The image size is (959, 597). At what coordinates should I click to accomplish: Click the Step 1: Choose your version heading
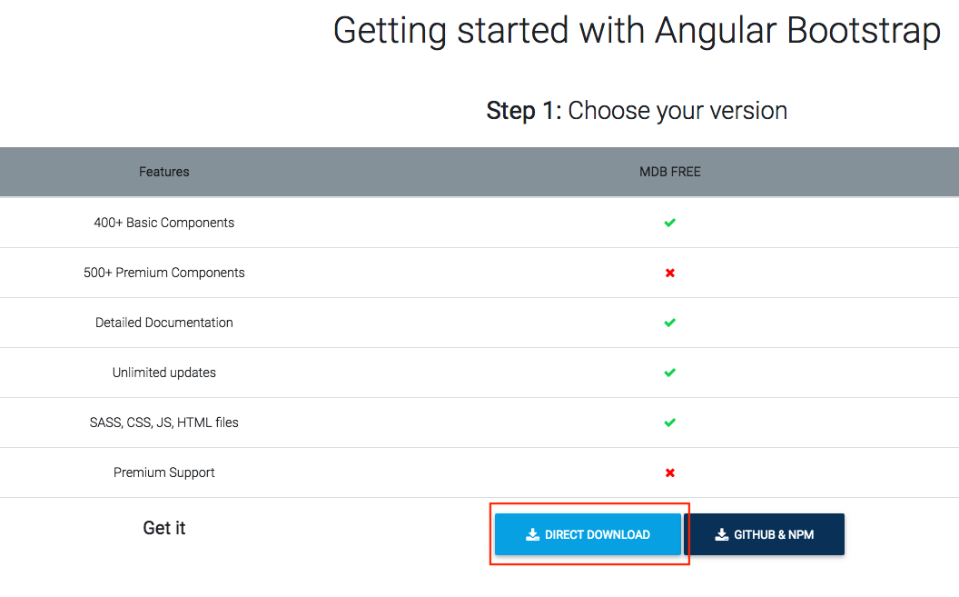[637, 111]
